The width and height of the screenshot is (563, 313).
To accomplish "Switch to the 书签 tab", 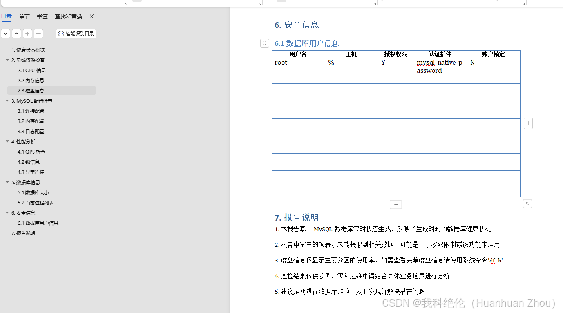I will (x=42, y=16).
